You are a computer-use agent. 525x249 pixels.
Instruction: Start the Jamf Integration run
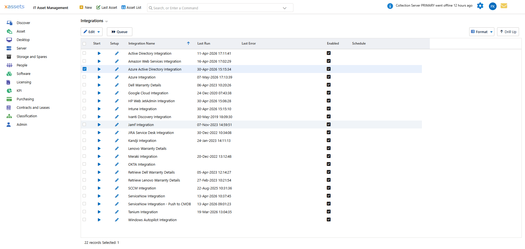point(99,125)
